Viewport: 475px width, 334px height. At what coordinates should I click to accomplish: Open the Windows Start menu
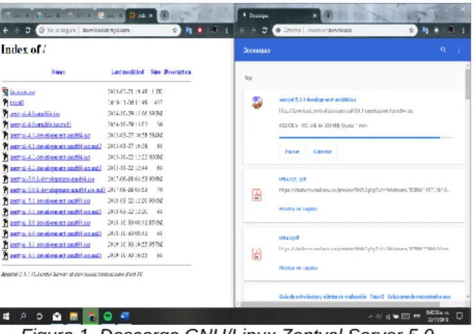tap(6, 317)
